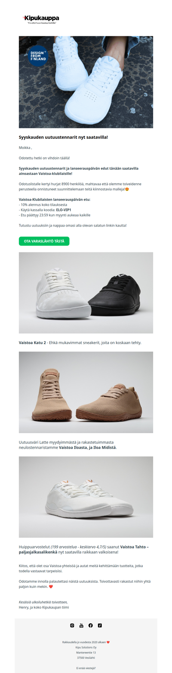Open the YouTube icon in footer
This screenshot has height=673, width=172.
coord(81,625)
